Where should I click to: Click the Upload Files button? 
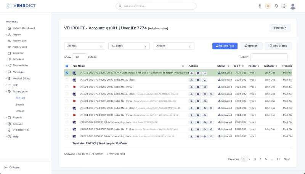tap(225, 46)
